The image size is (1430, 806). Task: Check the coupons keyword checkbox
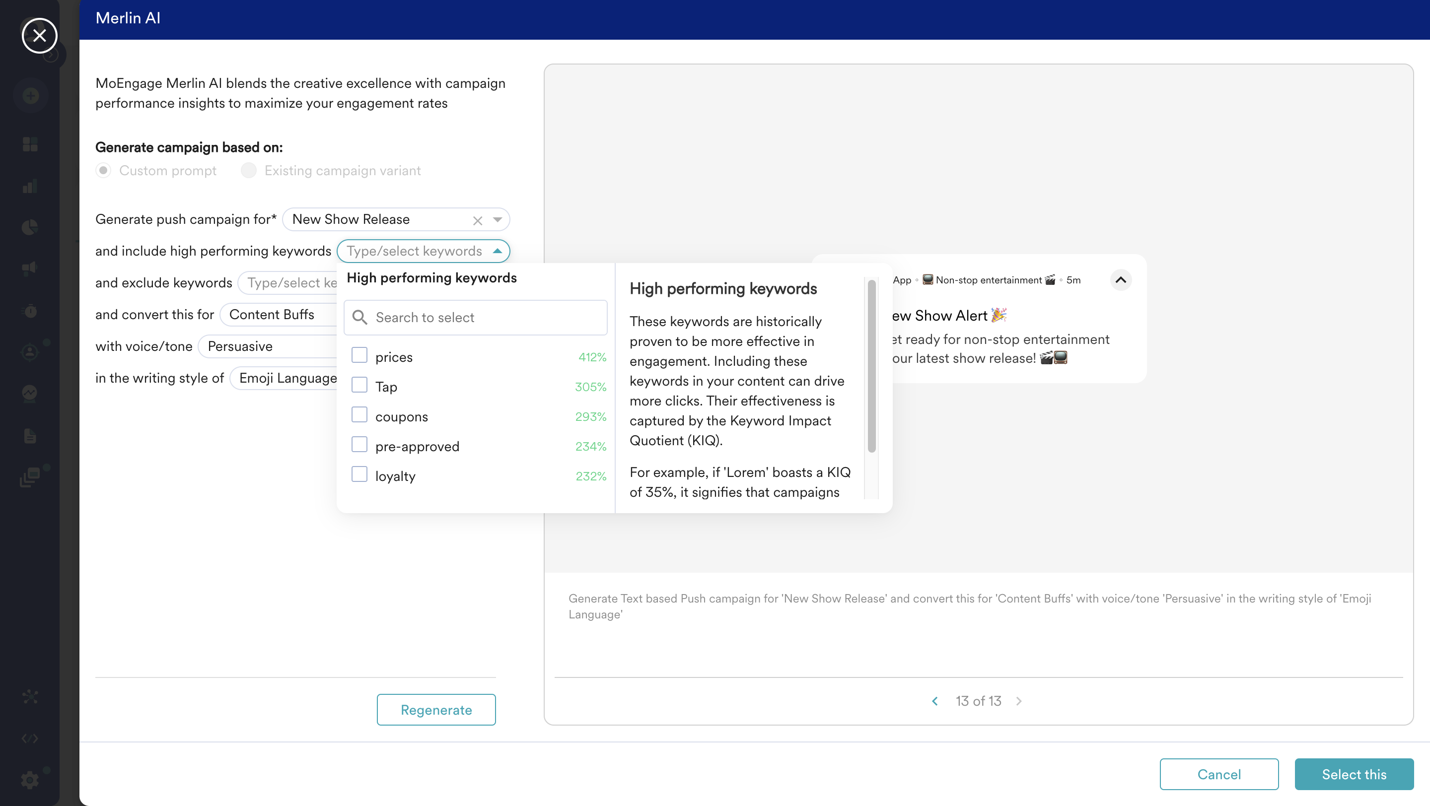(x=359, y=415)
